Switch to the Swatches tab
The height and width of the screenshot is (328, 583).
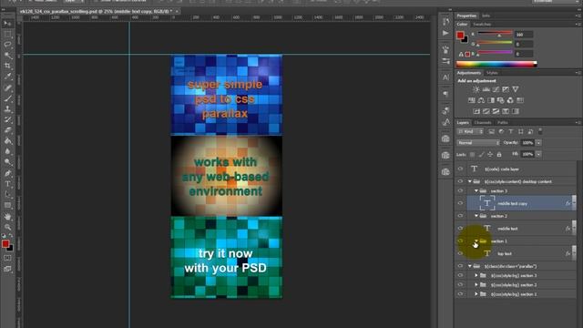pos(482,25)
